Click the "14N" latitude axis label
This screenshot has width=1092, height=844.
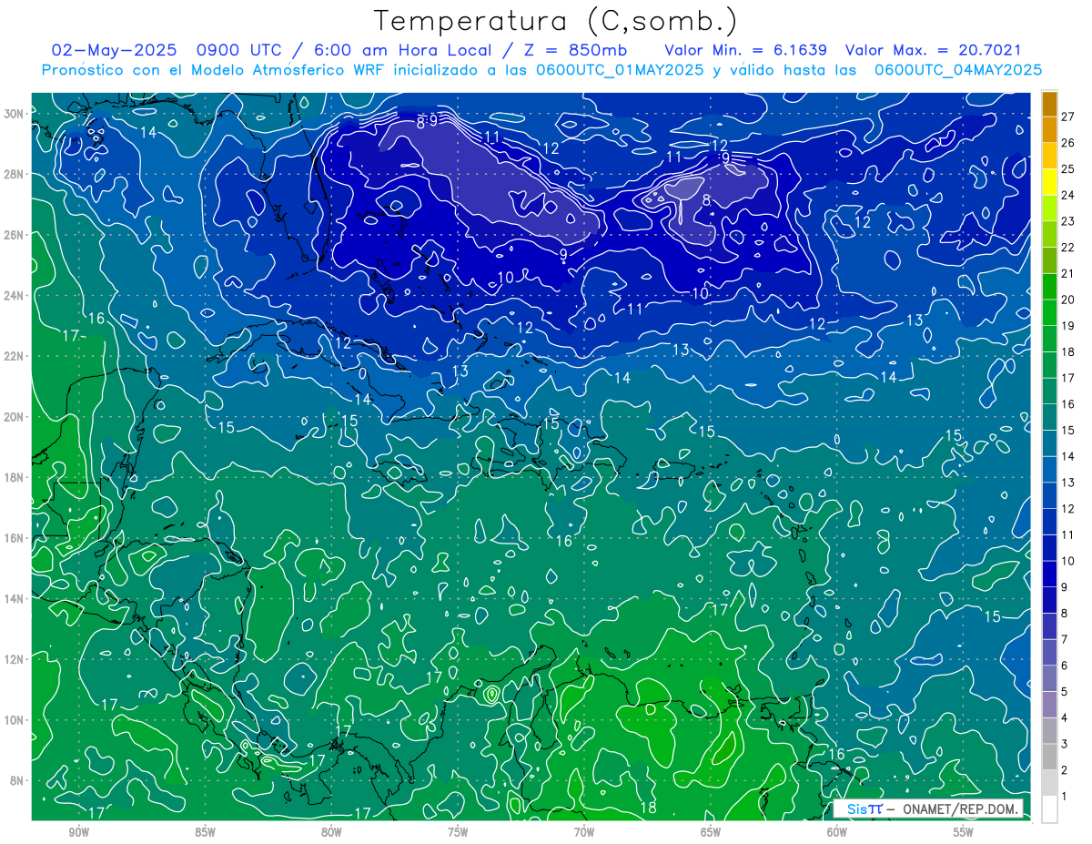[15, 598]
